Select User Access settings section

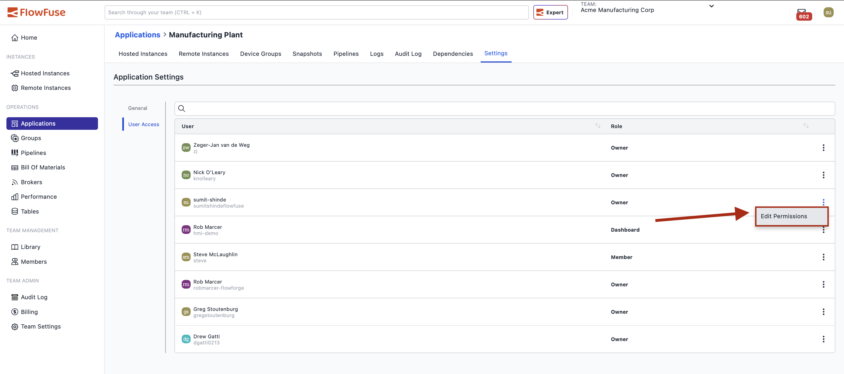(x=143, y=124)
